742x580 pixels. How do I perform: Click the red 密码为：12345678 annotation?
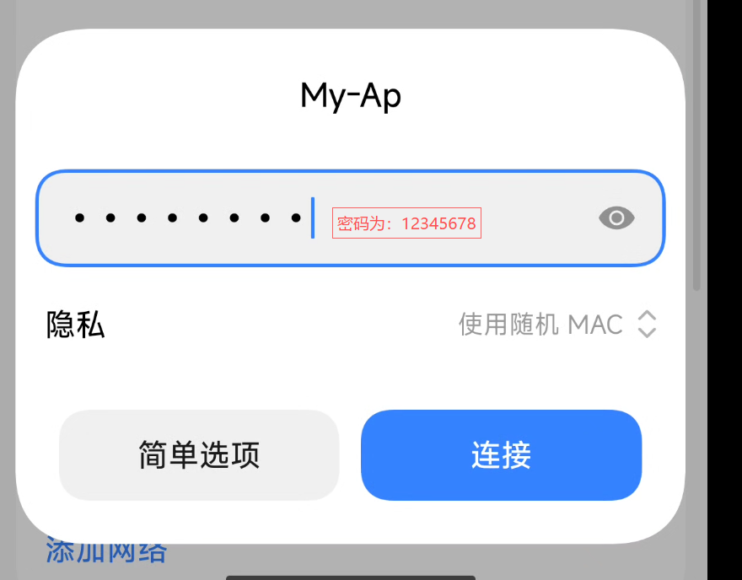tap(406, 223)
